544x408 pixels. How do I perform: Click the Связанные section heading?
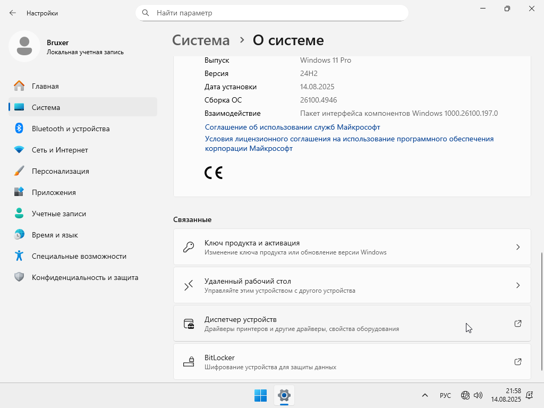[x=192, y=219]
